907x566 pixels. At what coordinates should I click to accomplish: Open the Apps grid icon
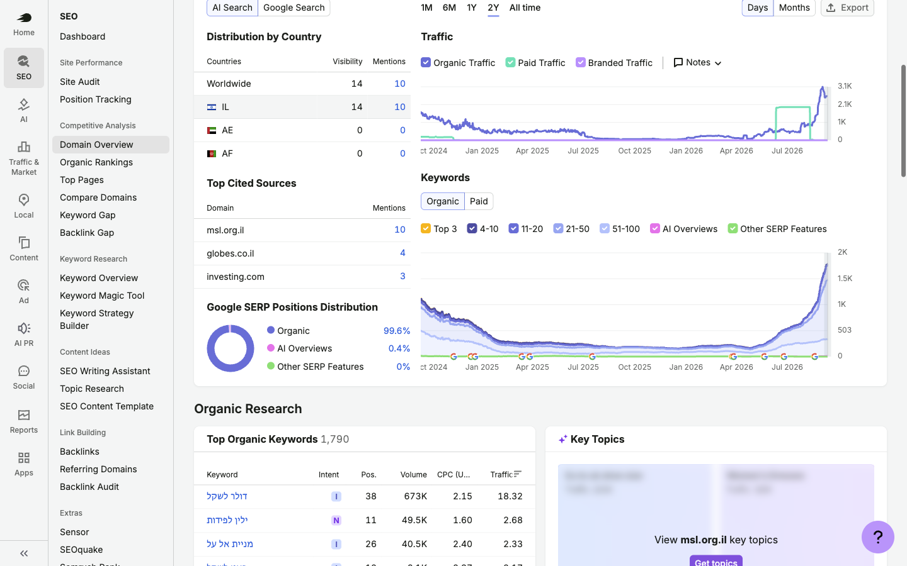[24, 458]
